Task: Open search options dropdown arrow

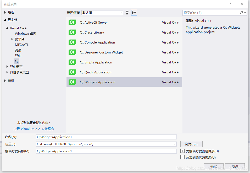Action: click(245, 13)
